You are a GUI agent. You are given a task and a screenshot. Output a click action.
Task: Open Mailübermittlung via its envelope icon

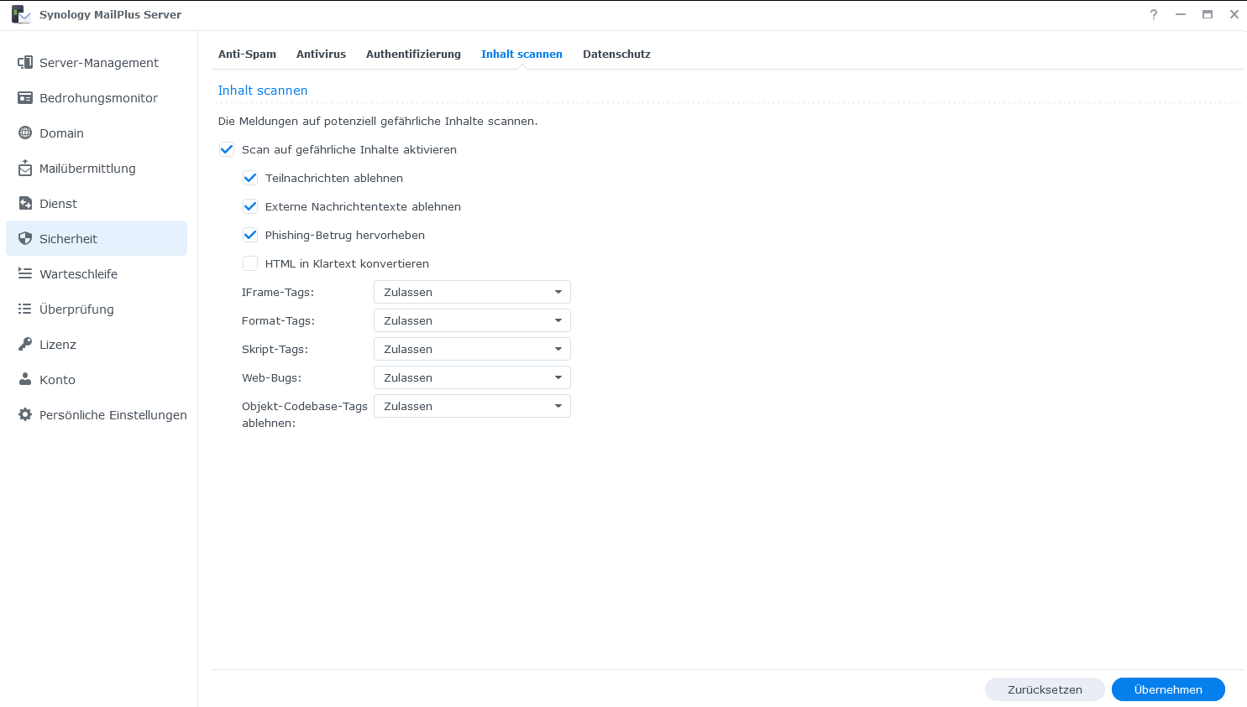coord(25,169)
